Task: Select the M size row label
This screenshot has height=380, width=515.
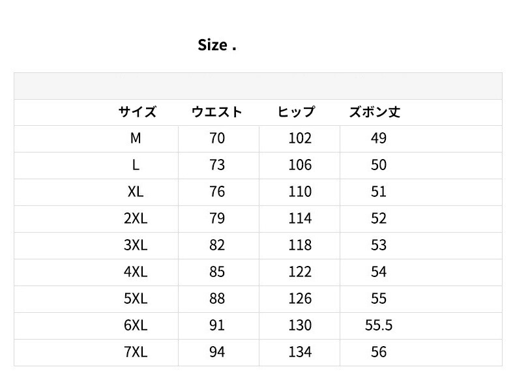Action: pos(136,138)
